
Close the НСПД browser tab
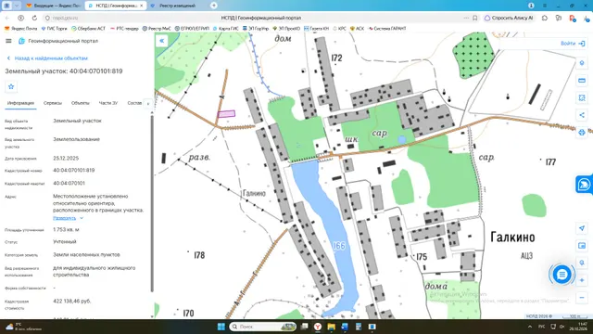click(x=142, y=6)
